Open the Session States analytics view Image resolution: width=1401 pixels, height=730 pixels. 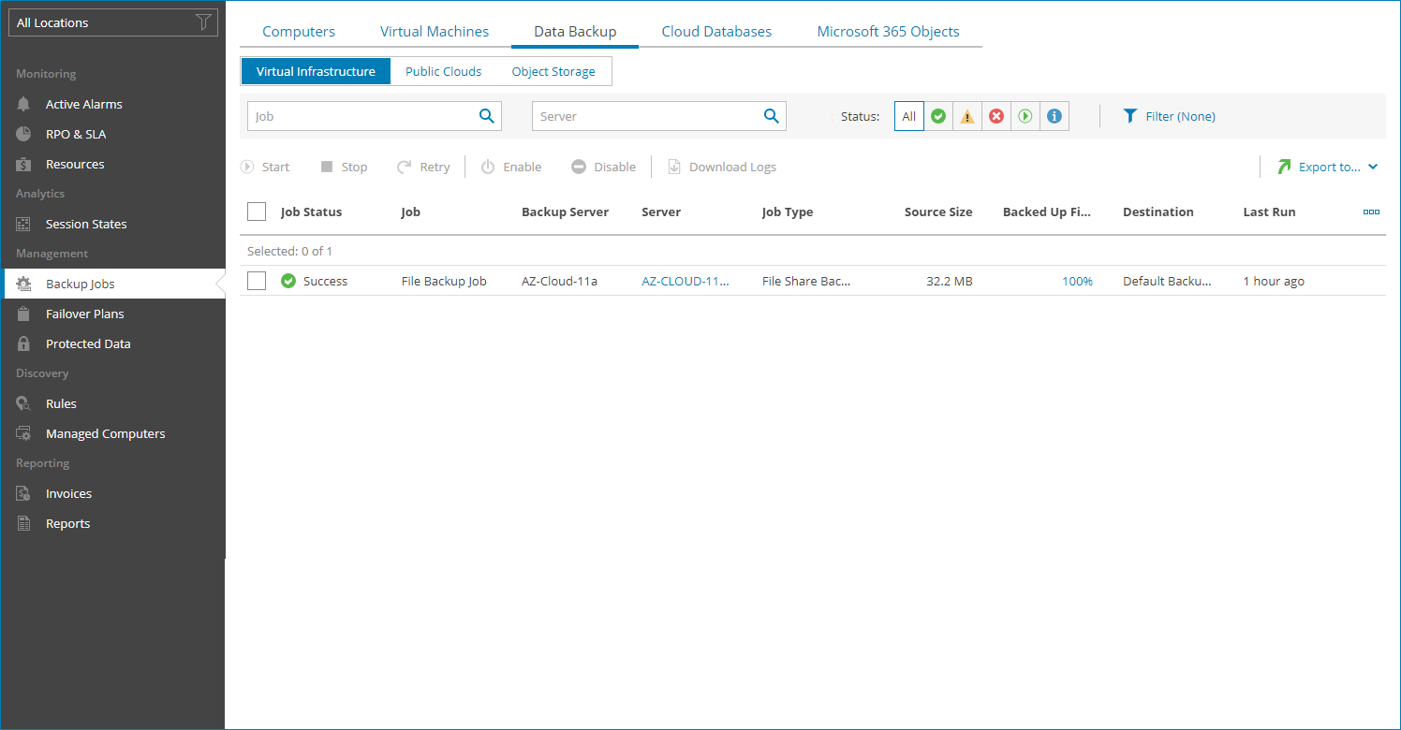pos(85,223)
